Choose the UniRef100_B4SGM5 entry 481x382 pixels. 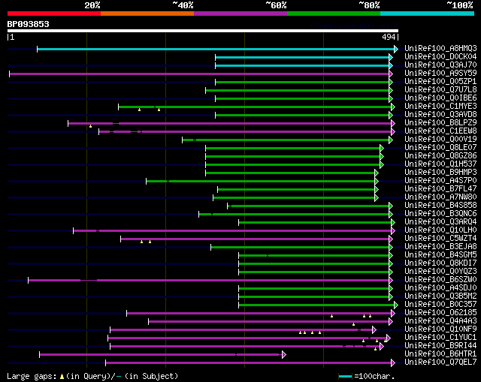[x=440, y=255]
